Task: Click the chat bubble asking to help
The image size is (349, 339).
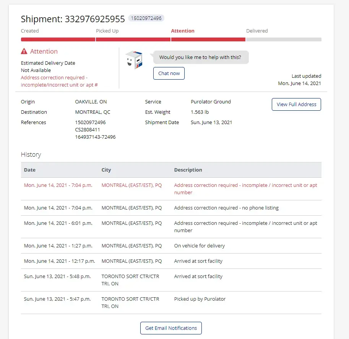Action: 201,57
